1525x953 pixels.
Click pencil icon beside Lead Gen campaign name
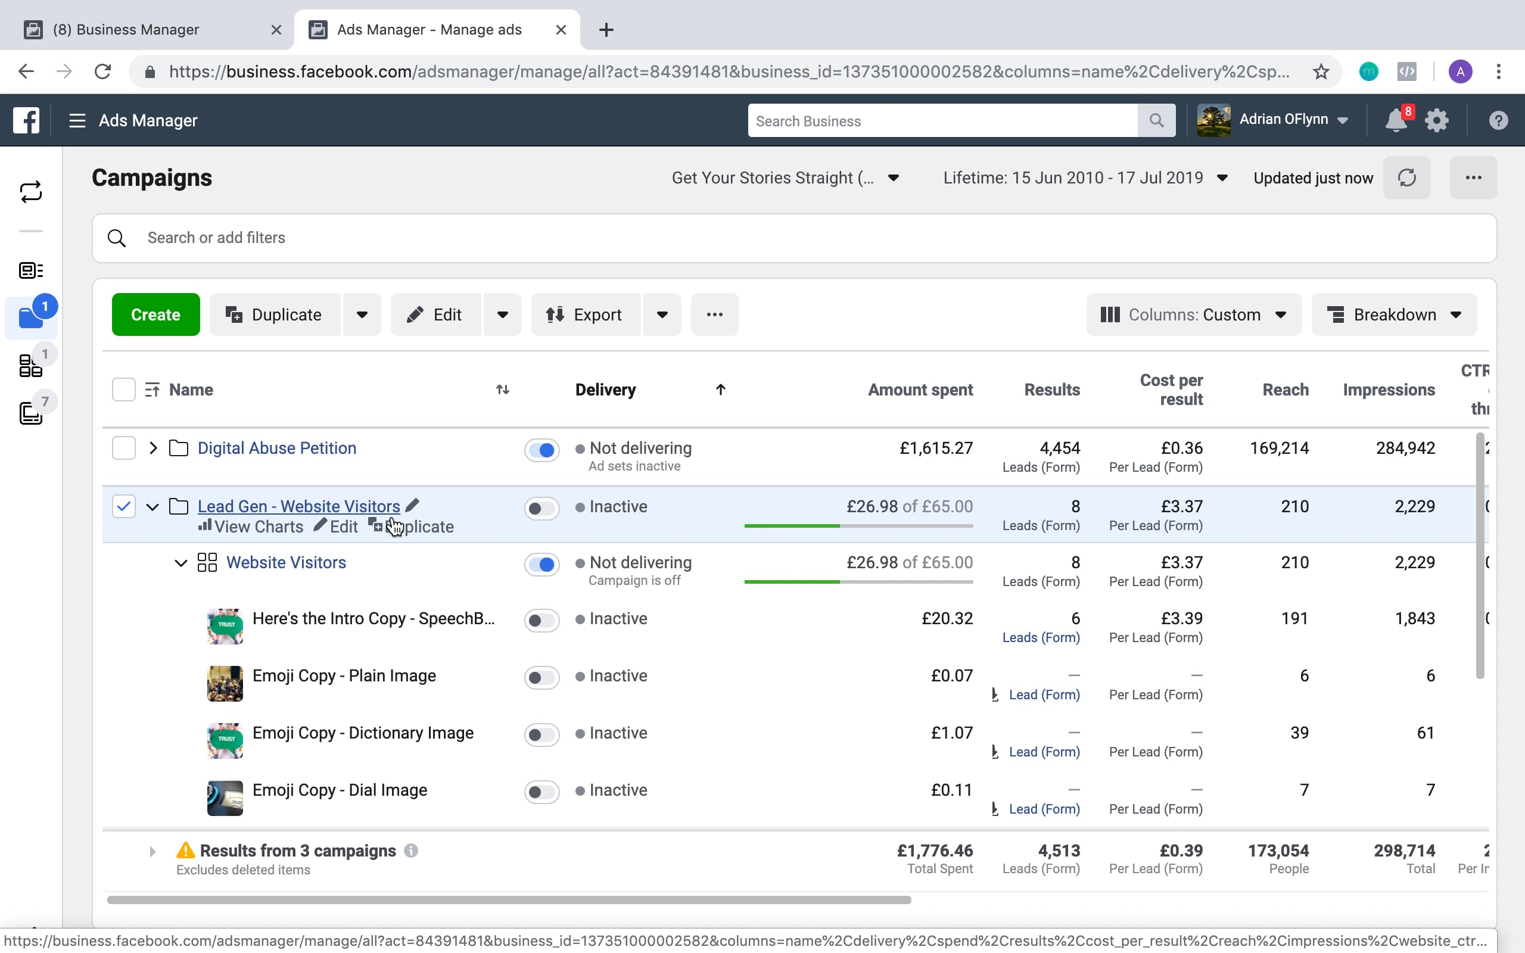pos(412,506)
